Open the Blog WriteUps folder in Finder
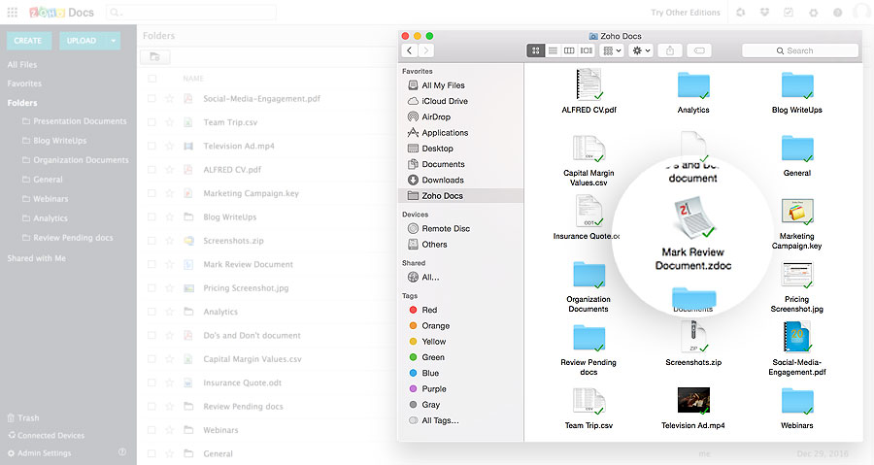 pyautogui.click(x=797, y=85)
